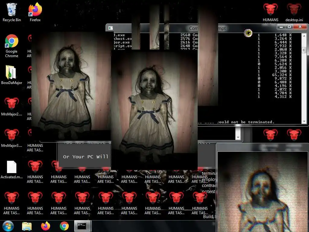Click the 'could not be terminated.' text
The width and height of the screenshot is (309, 232).
(x=246, y=122)
